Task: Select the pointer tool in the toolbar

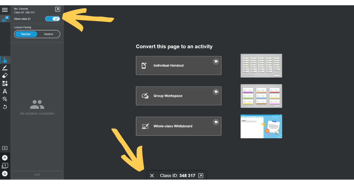Action: (x=5, y=60)
